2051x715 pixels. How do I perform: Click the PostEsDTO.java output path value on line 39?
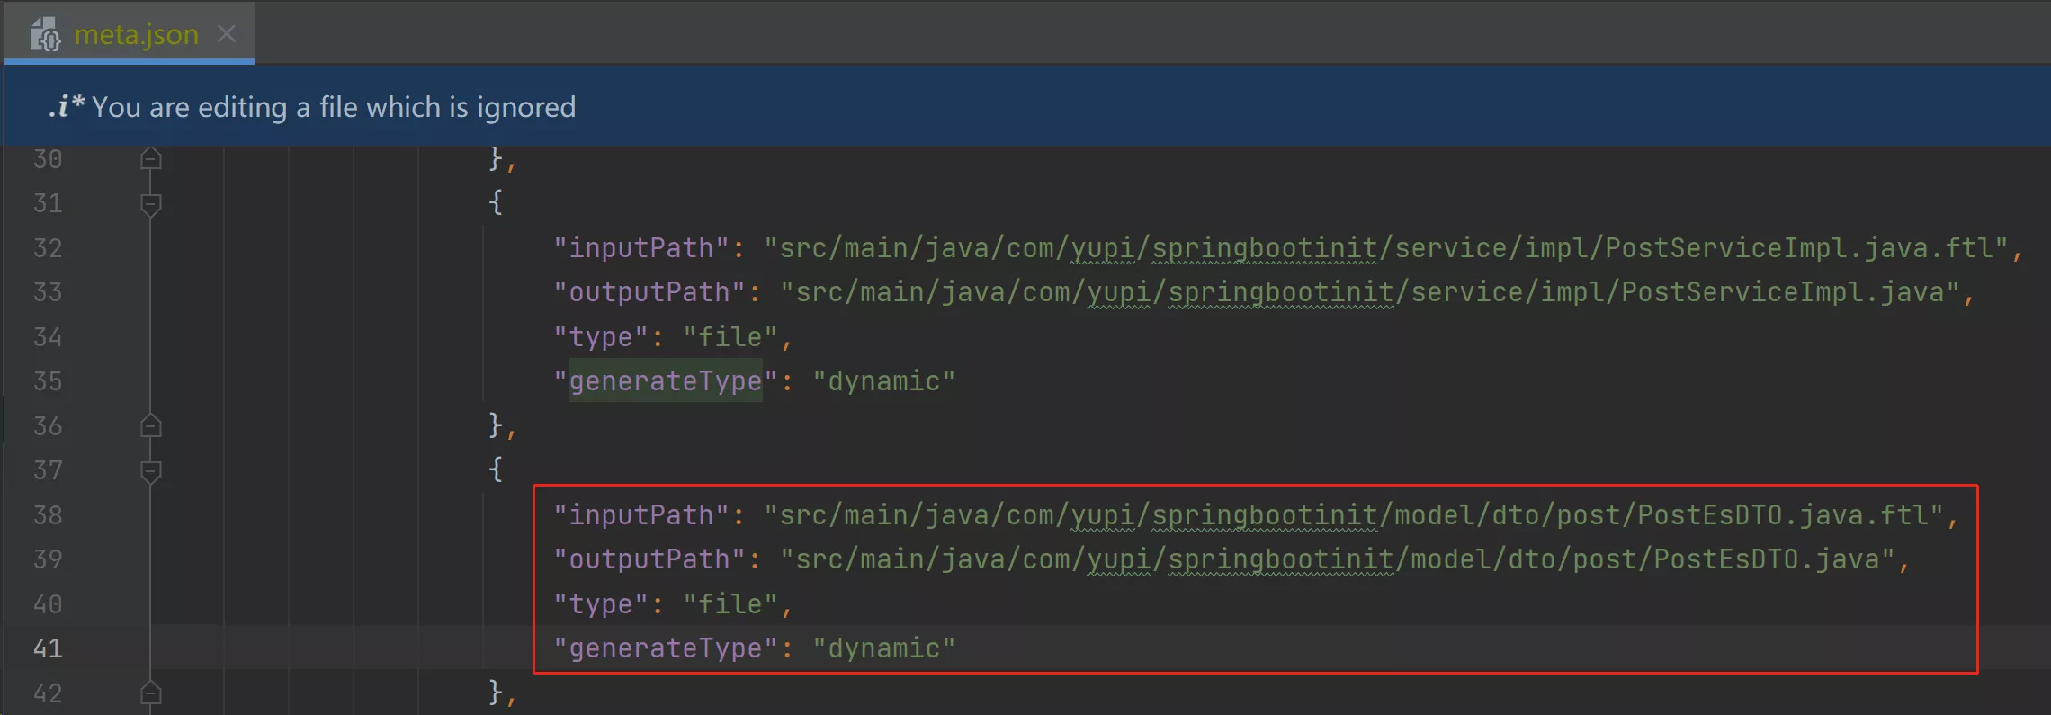(x=1337, y=559)
